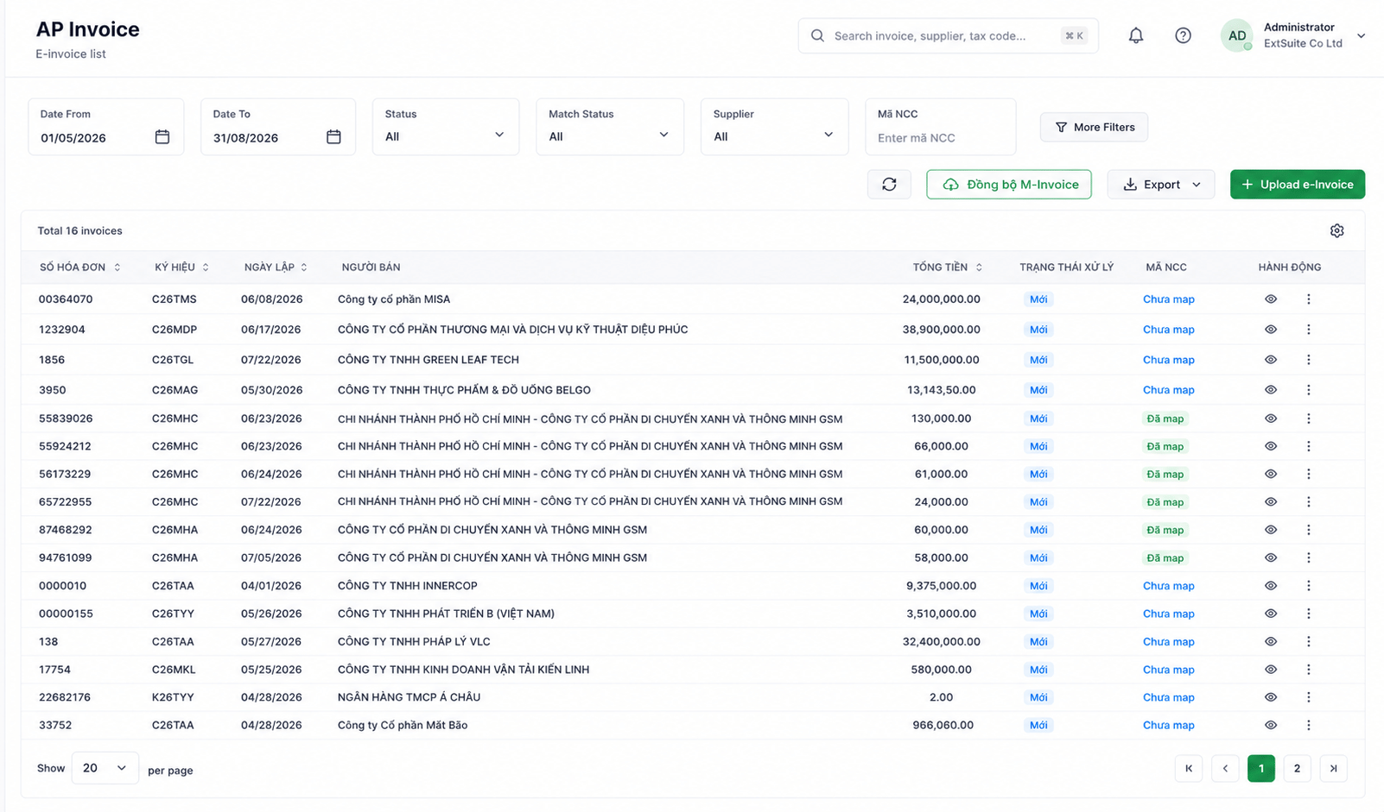Viewport: 1384px width, 812px height.
Task: Click the AD user avatar
Action: 1237,35
